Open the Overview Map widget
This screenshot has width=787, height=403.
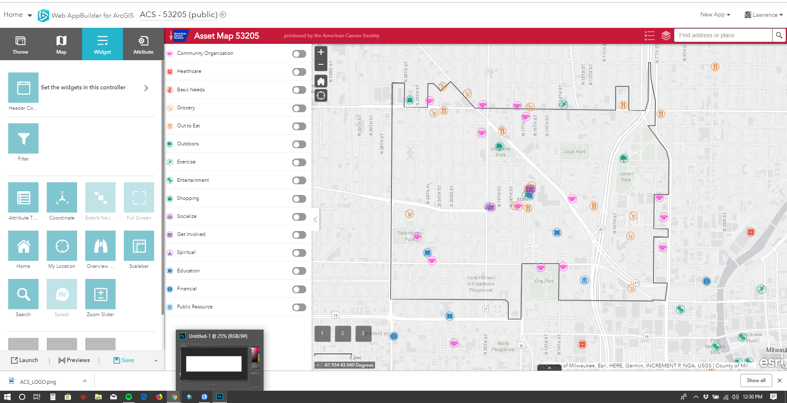tap(100, 246)
